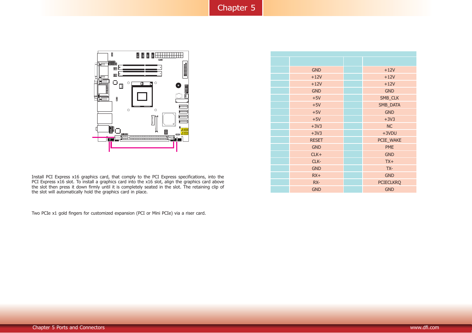
Task: Click the GND cell beside PME
Action: (316, 147)
